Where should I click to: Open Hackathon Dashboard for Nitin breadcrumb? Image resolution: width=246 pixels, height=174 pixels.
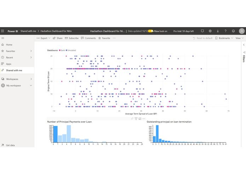coord(56,31)
